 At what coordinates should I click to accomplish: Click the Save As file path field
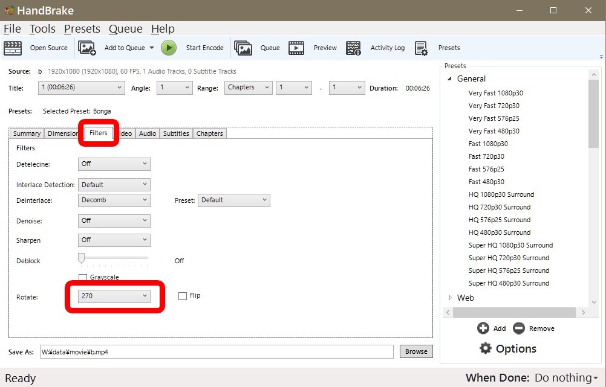[x=217, y=351]
